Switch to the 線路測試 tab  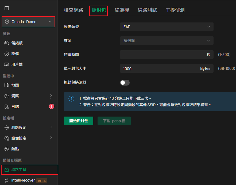coord(147,10)
